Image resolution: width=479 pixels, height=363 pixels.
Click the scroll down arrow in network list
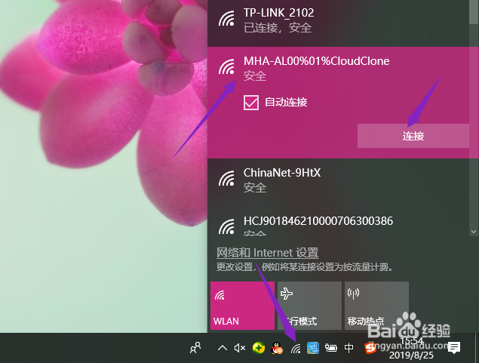[474, 232]
